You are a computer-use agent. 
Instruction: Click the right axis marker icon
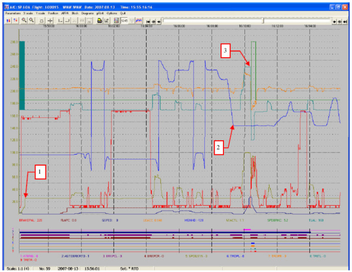point(67,21)
